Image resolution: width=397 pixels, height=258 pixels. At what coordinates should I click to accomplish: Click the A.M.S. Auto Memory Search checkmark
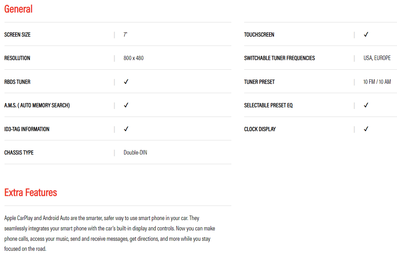[126, 105]
